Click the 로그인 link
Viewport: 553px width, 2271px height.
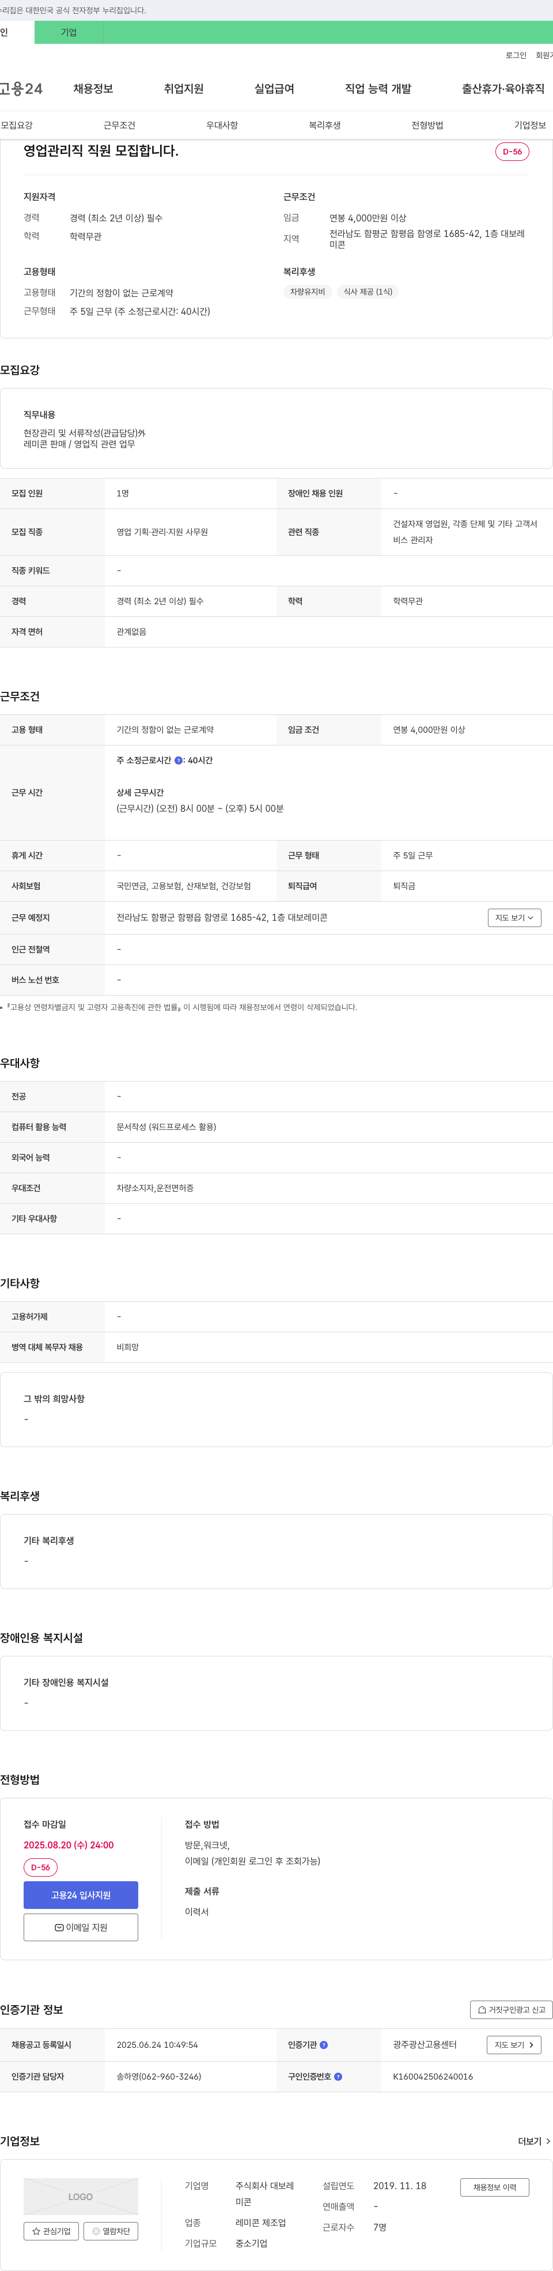(x=516, y=55)
